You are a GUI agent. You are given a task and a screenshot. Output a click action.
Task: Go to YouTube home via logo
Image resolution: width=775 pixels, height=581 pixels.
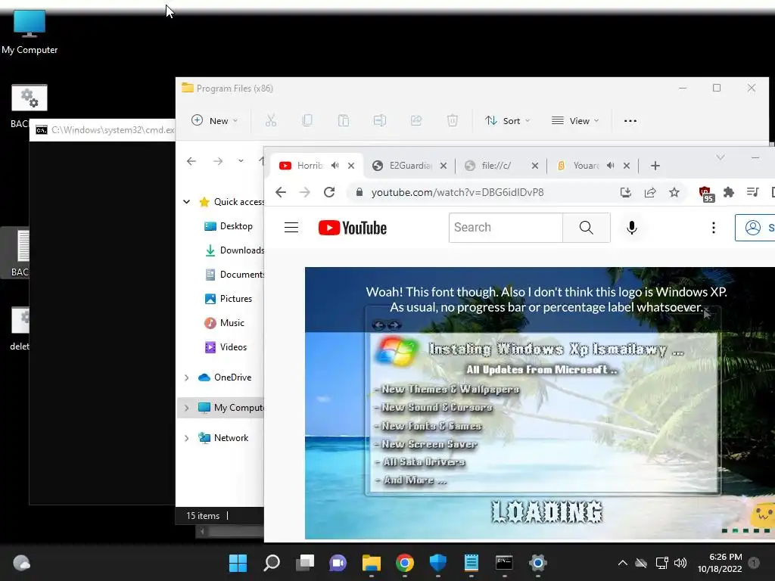click(353, 228)
